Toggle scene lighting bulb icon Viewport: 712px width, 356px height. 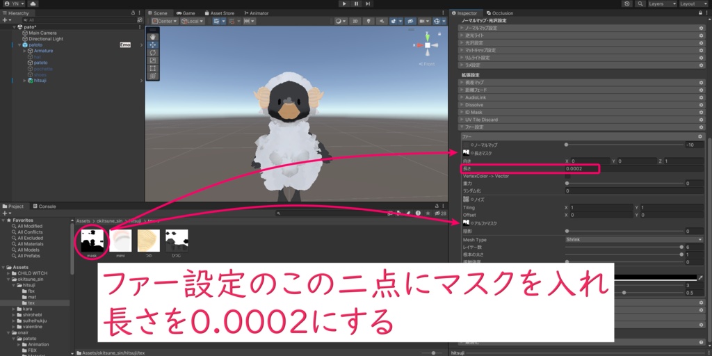tap(369, 21)
